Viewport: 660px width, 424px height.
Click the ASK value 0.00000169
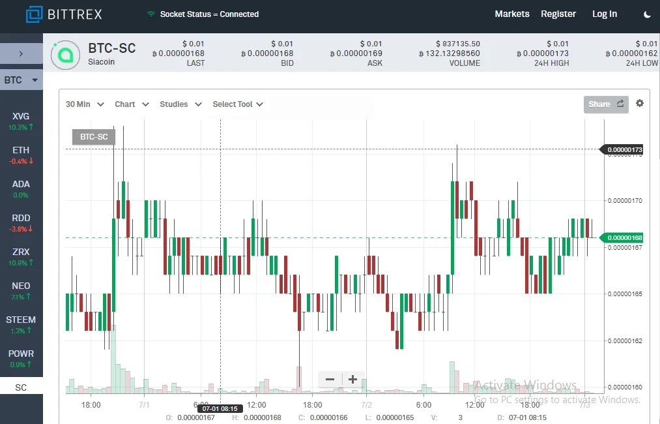click(x=356, y=53)
